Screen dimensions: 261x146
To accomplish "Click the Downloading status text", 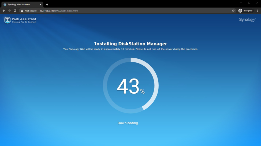I will 128,123.
